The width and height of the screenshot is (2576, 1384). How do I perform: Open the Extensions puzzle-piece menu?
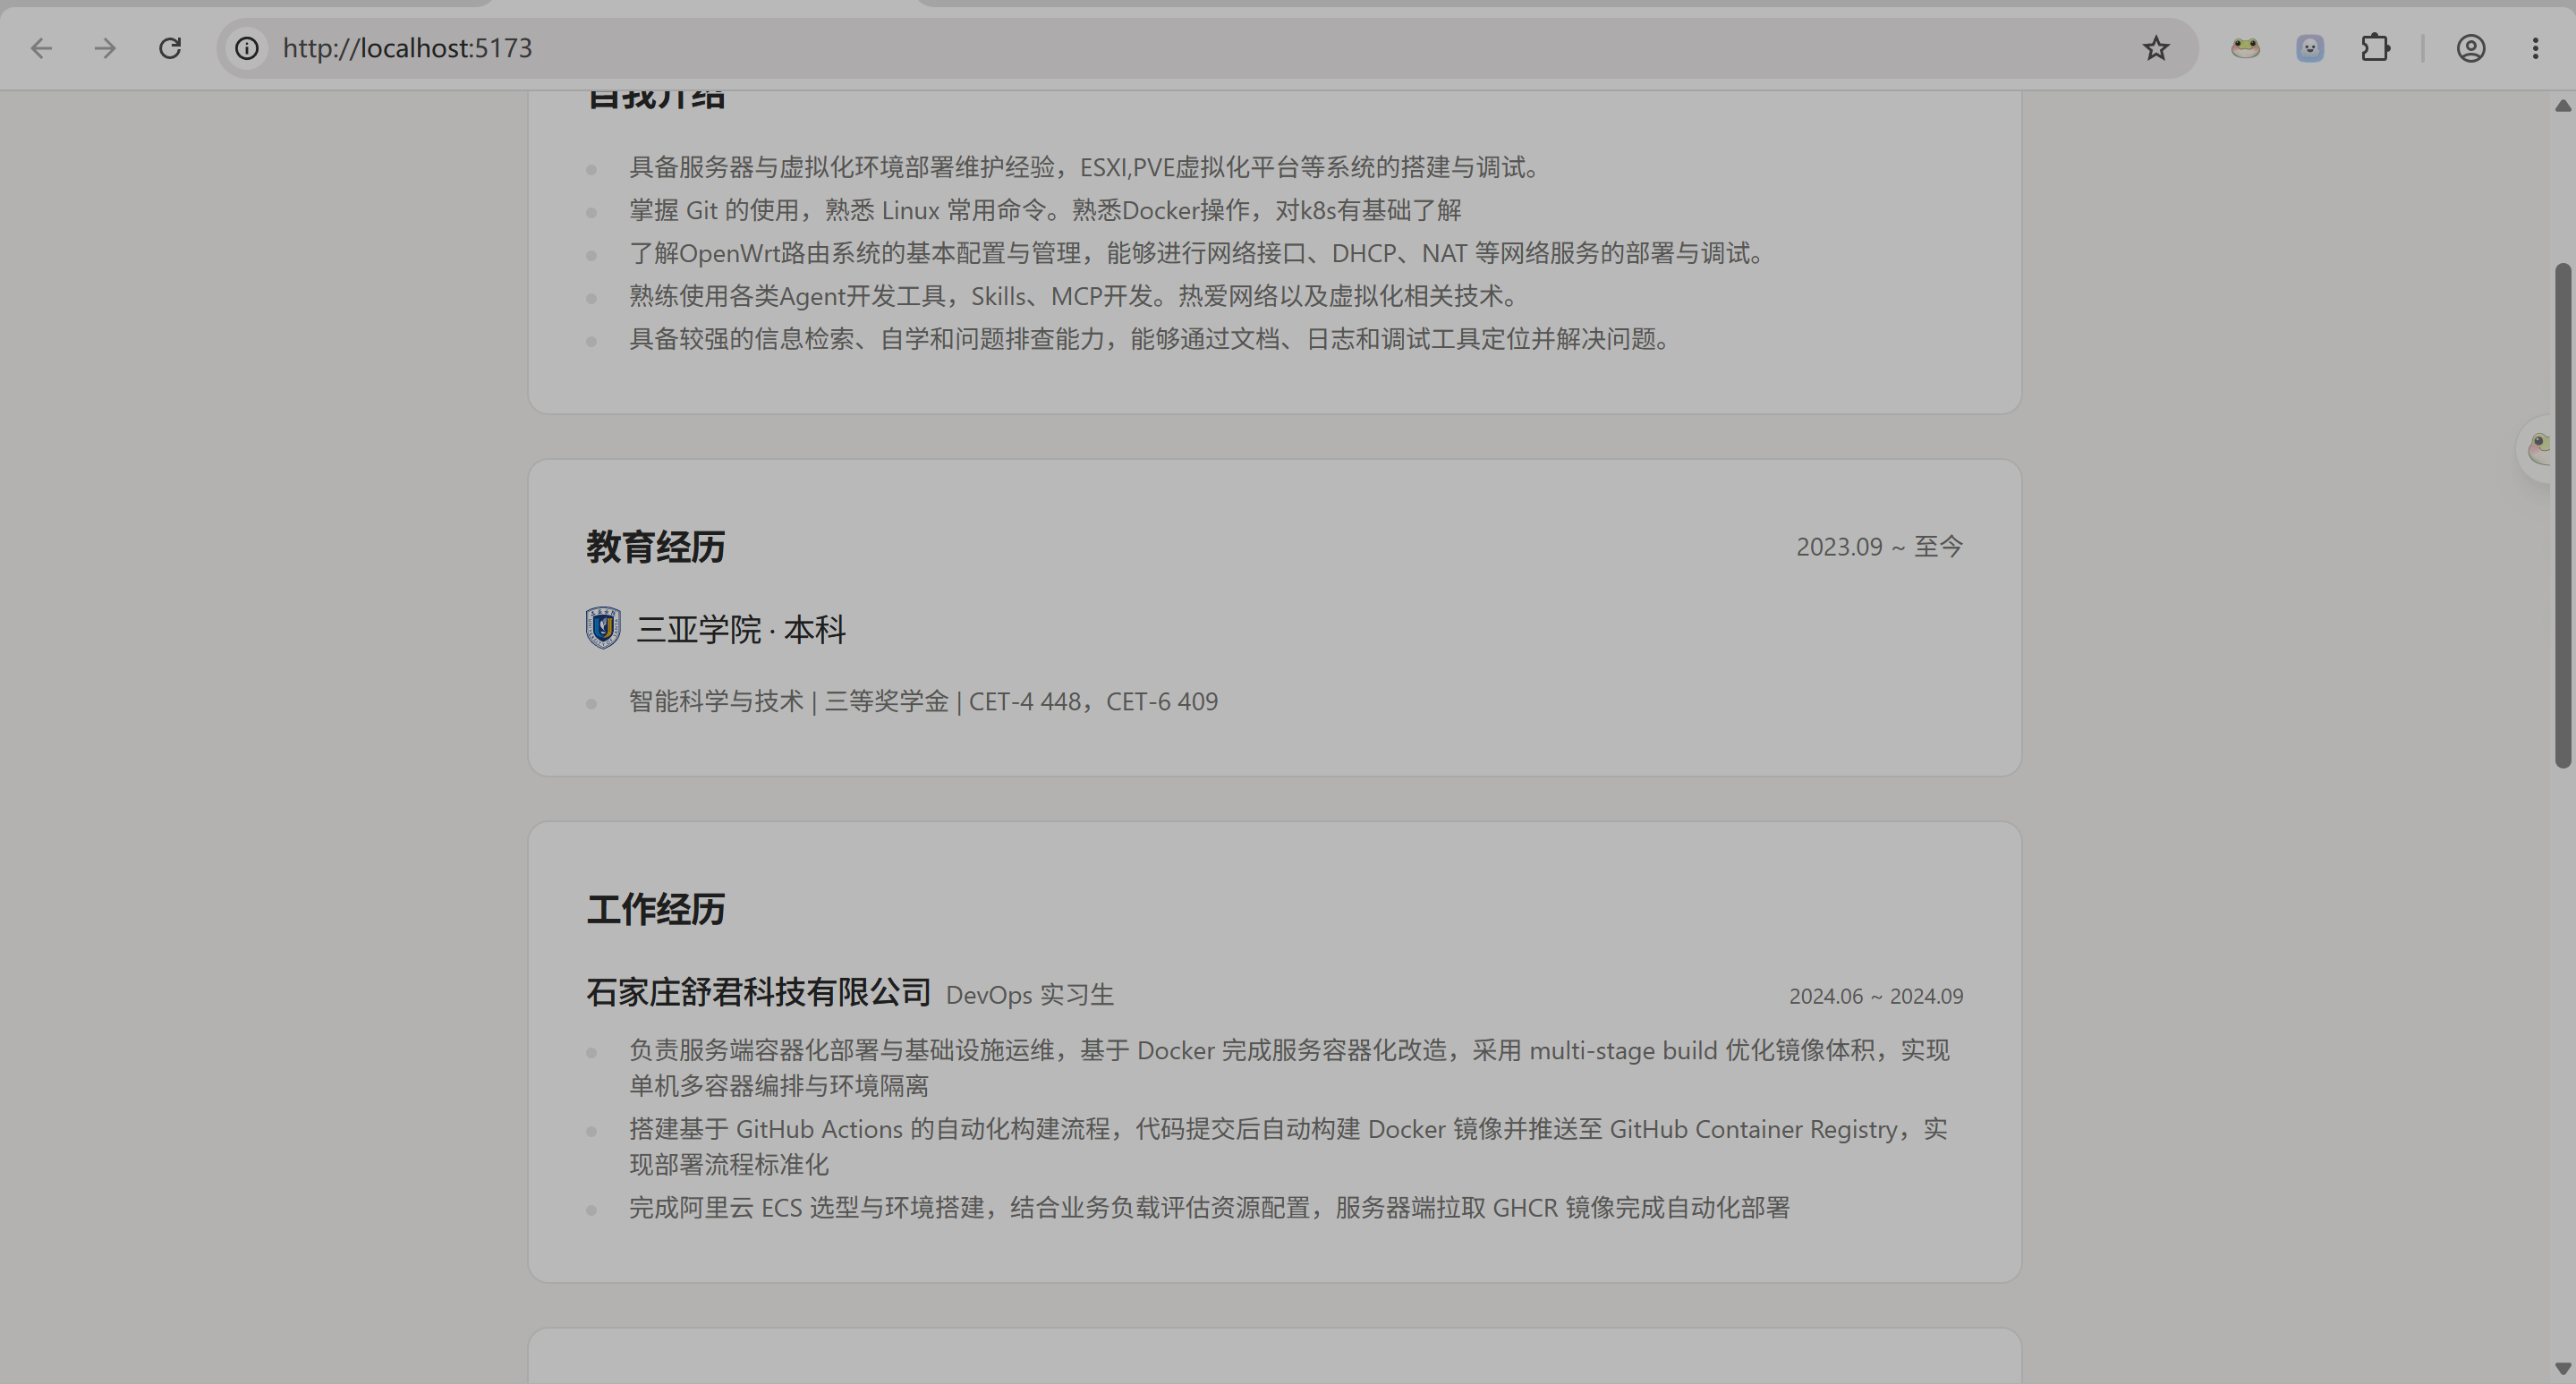[2375, 48]
